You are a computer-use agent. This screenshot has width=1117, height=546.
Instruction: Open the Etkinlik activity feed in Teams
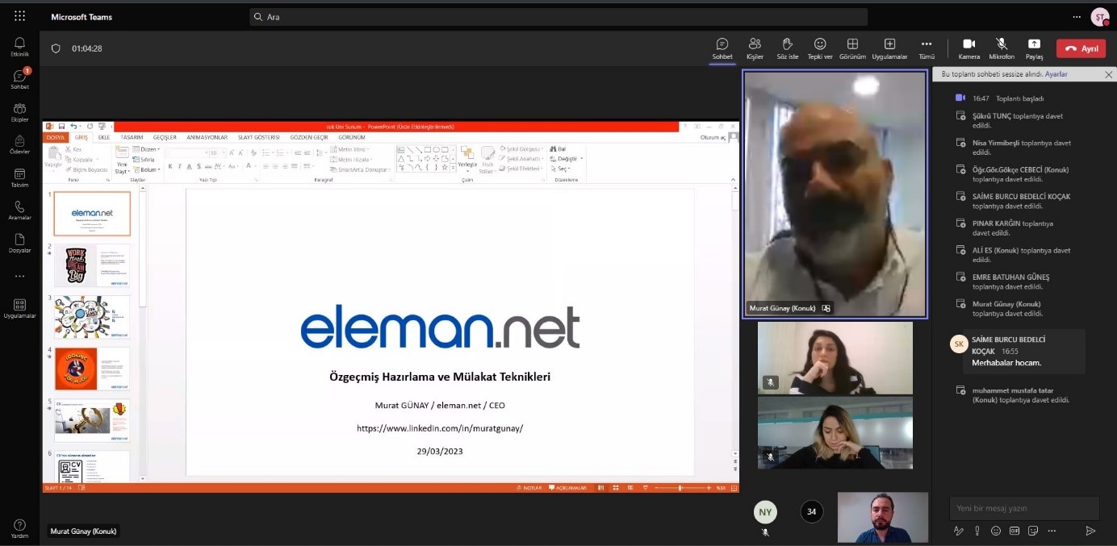coord(19,47)
